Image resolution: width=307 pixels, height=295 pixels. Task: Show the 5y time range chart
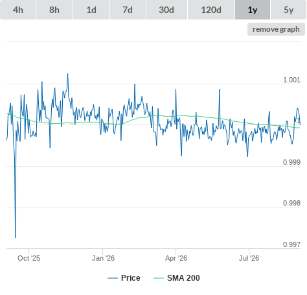[288, 10]
